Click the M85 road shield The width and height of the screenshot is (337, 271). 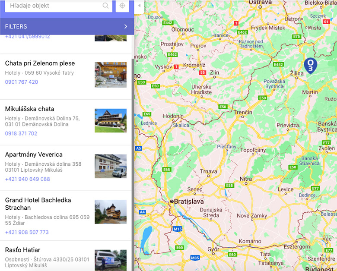pos(195,258)
